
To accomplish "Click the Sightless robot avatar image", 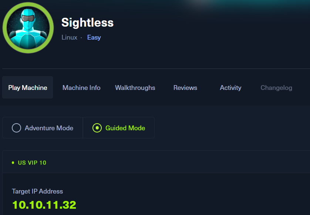I will (28, 28).
